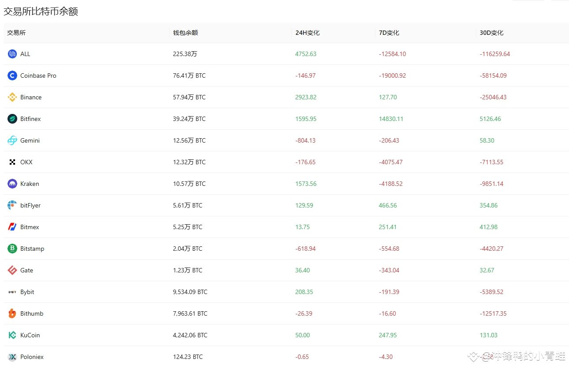Image resolution: width=569 pixels, height=366 pixels.
Task: Click the Gemini exchange icon
Action: (x=12, y=140)
